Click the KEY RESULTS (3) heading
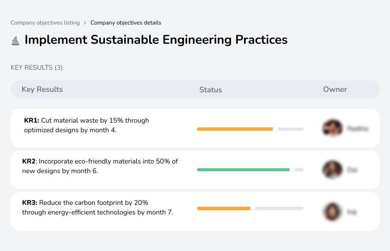This screenshot has width=390, height=251. (x=37, y=68)
